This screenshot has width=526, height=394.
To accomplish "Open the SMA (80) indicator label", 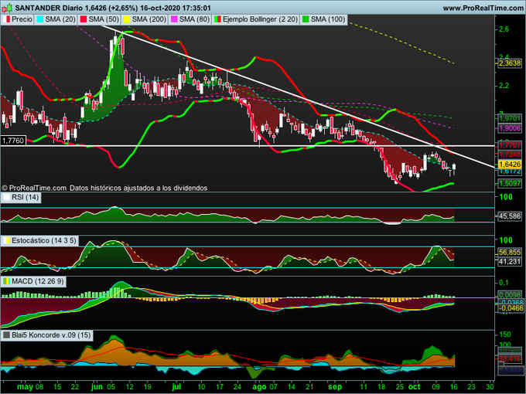I will (x=195, y=19).
